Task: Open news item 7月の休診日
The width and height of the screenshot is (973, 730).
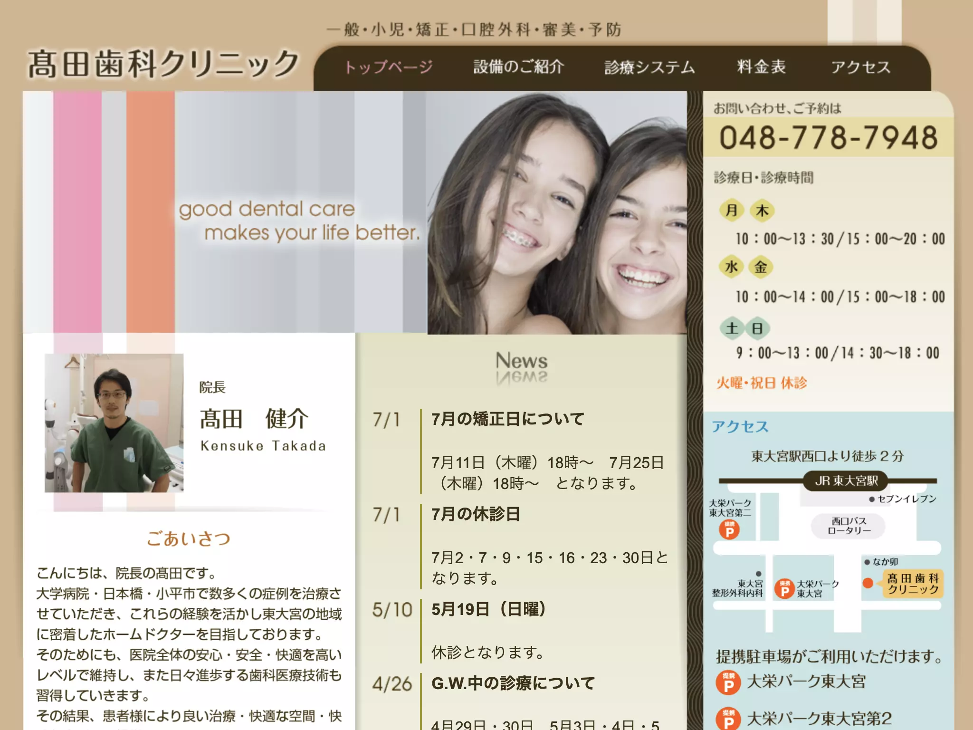Action: click(x=476, y=514)
